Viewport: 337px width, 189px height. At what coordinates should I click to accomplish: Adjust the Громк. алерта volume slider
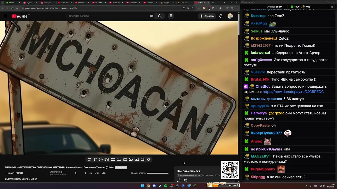coord(158,173)
